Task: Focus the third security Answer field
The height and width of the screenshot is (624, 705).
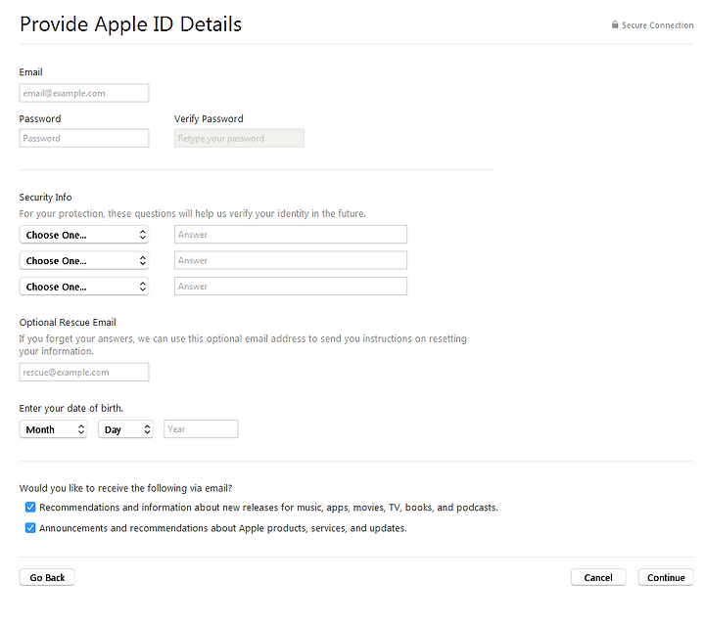Action: (291, 287)
